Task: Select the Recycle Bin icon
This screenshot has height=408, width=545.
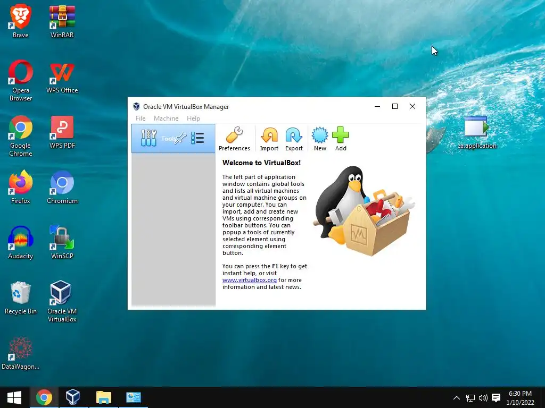Action: tap(21, 299)
